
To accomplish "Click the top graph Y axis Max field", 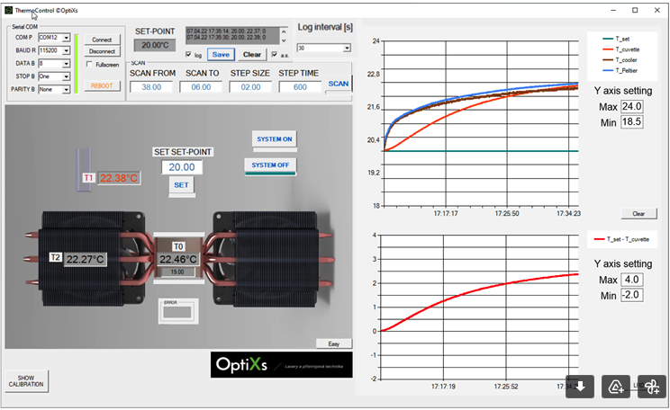I will click(x=631, y=106).
